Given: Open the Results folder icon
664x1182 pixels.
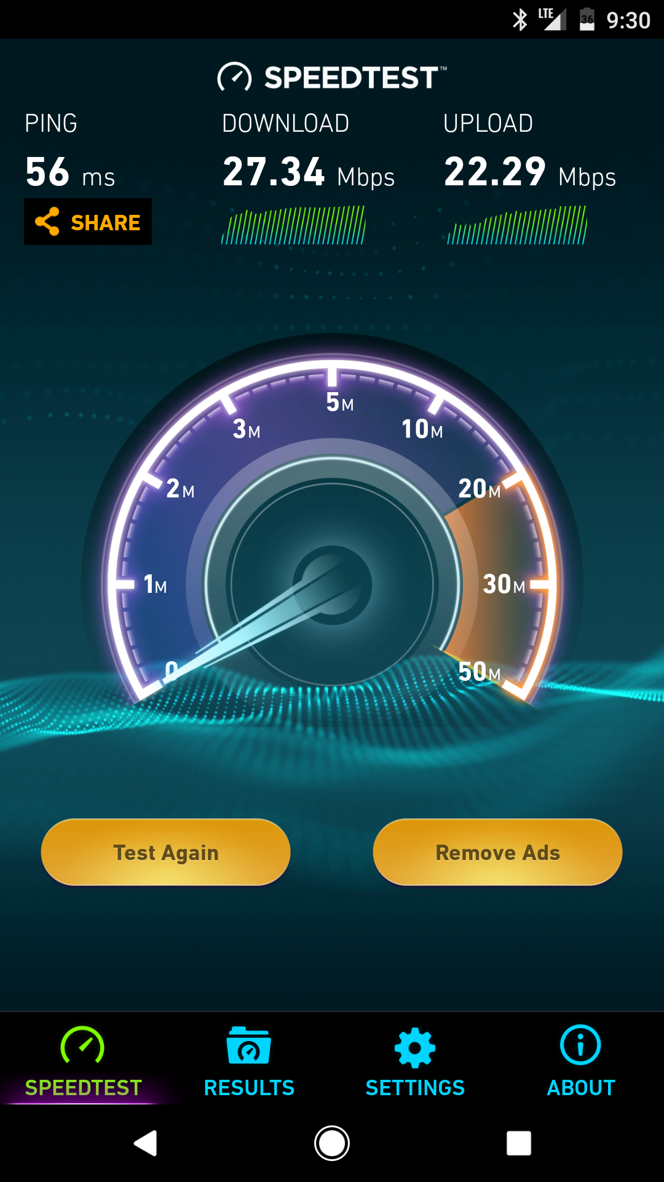Looking at the screenshot, I should tap(248, 1045).
